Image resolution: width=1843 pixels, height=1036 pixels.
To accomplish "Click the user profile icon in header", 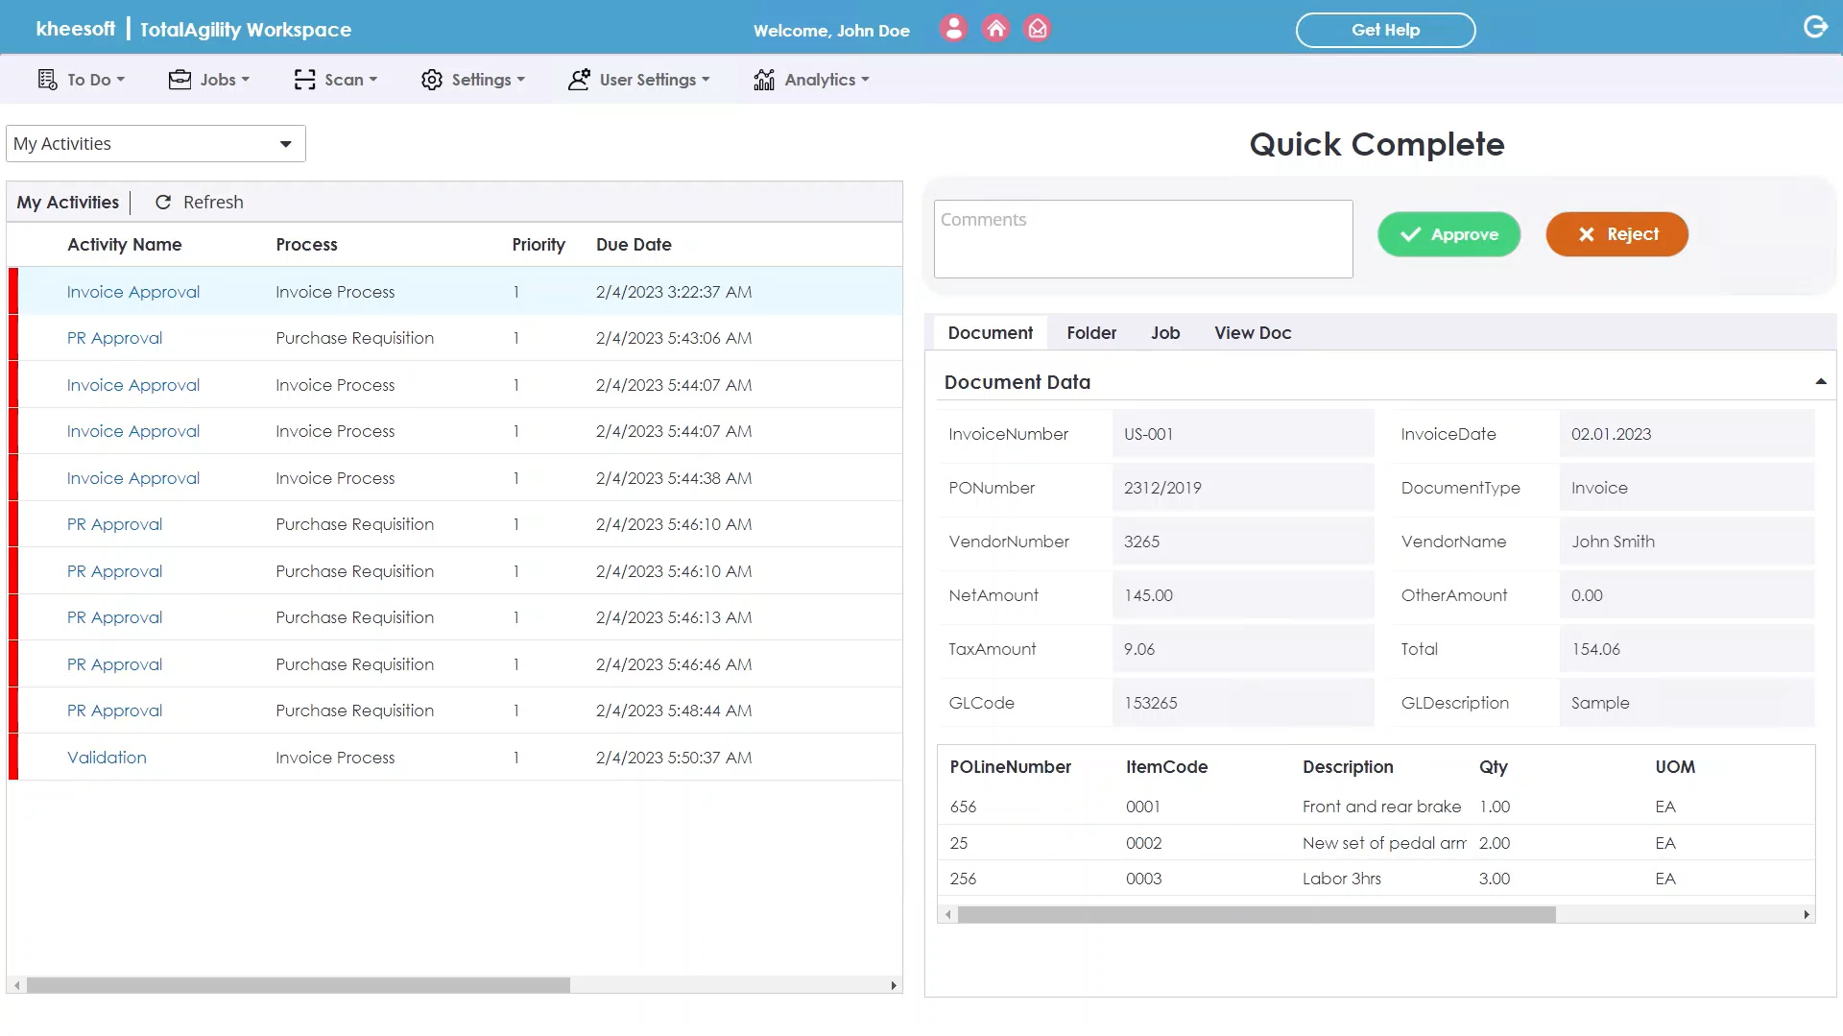I will point(953,29).
